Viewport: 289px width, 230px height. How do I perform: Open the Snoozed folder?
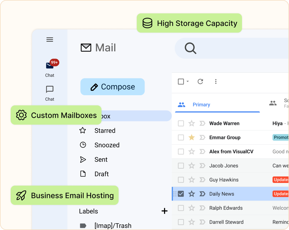[x=100, y=145]
